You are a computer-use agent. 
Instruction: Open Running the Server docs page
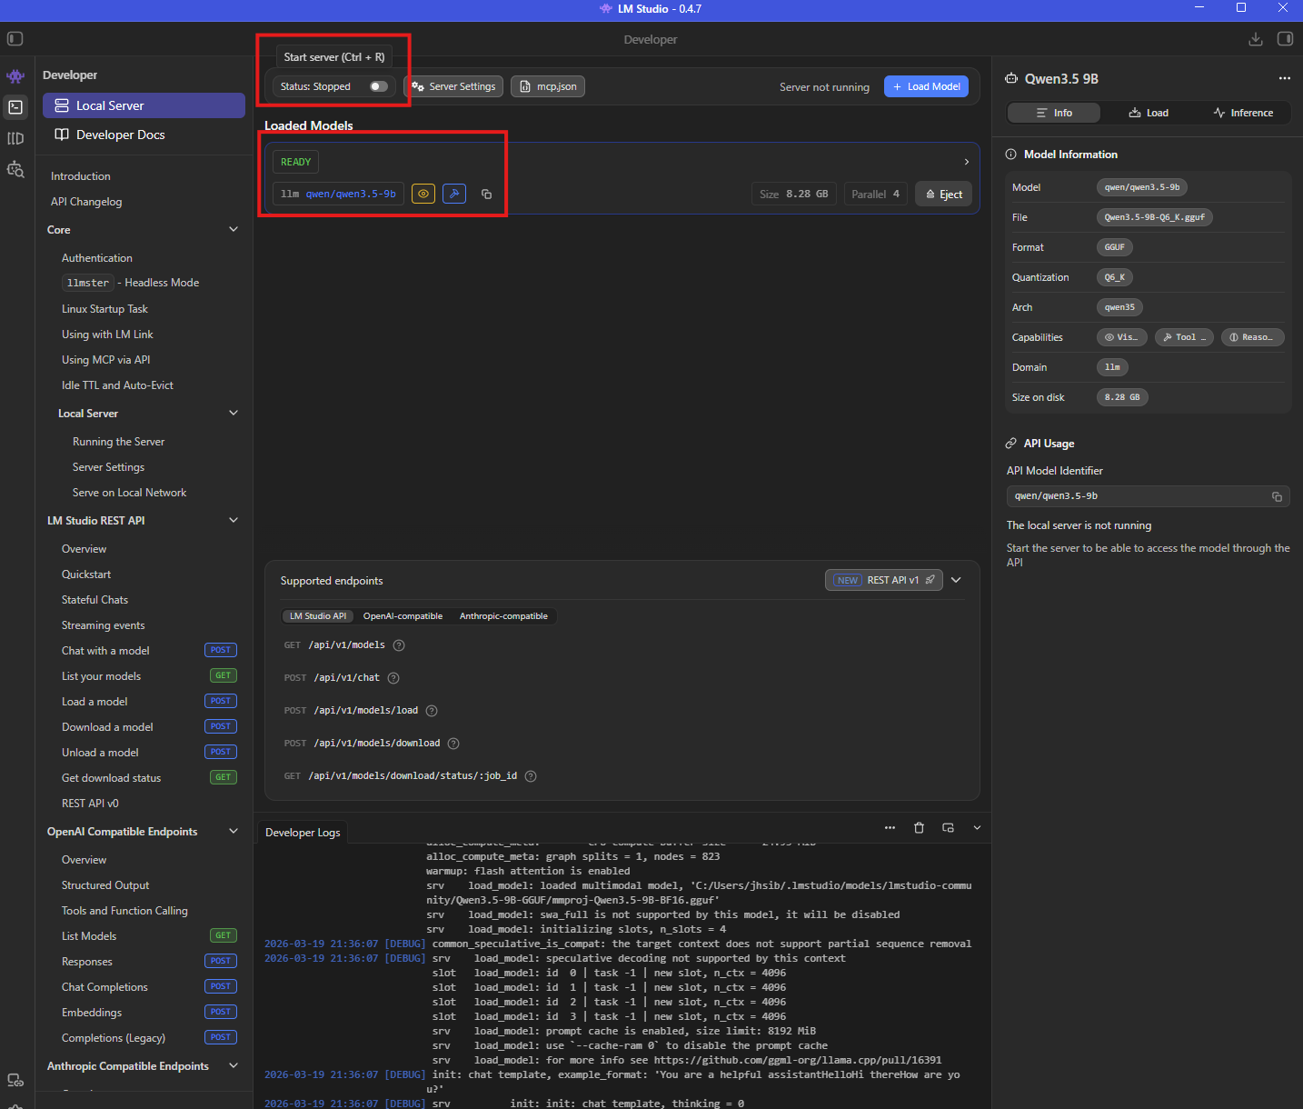(x=119, y=442)
